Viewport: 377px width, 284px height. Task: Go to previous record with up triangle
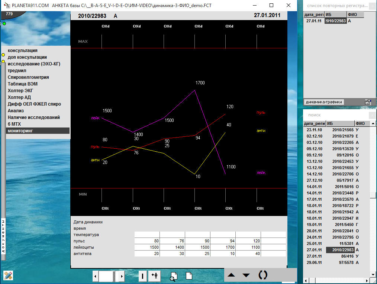pyautogui.click(x=231, y=275)
